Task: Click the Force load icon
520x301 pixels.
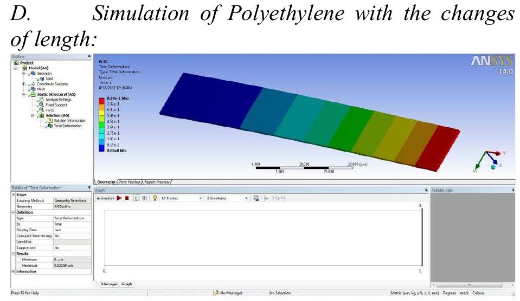Action: (41, 110)
